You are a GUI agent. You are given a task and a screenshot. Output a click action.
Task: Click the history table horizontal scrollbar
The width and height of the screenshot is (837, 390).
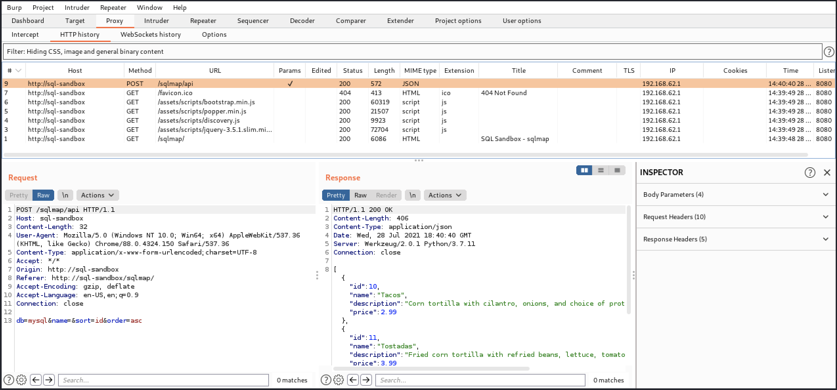(406, 154)
